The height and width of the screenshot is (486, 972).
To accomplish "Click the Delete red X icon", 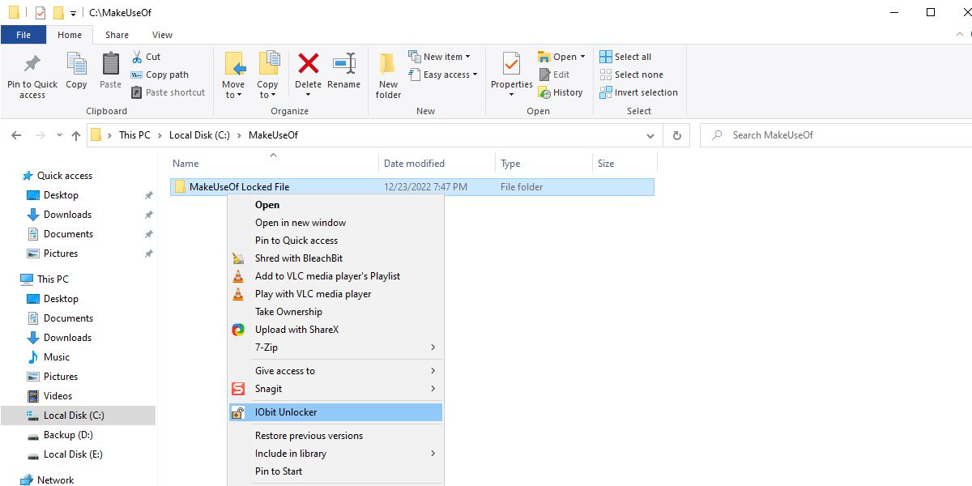I will (308, 65).
